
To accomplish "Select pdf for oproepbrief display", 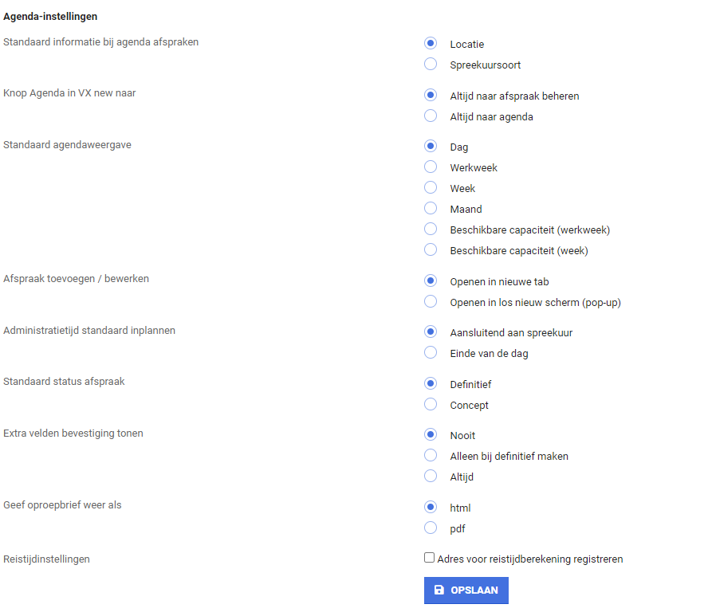I will point(431,528).
